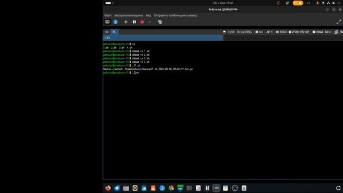Open the colorful pinwheel app in dock
This screenshot has width=343, height=193.
171,188
